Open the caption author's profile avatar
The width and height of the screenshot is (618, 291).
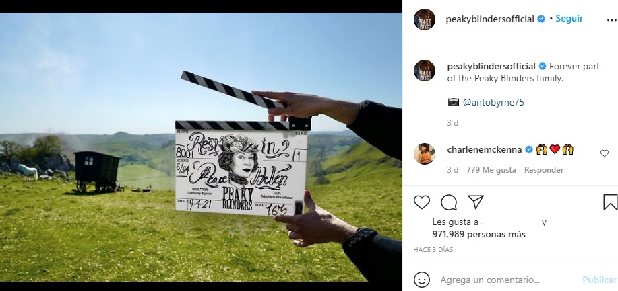pyautogui.click(x=425, y=71)
